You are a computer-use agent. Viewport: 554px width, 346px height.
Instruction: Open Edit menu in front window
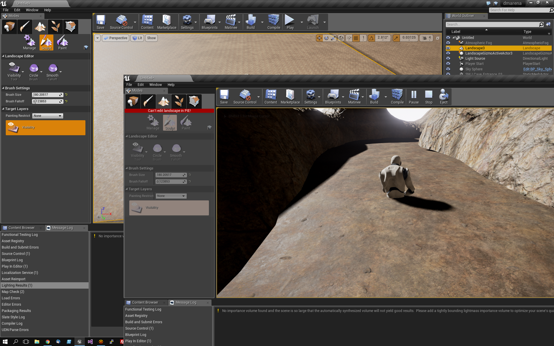click(141, 85)
